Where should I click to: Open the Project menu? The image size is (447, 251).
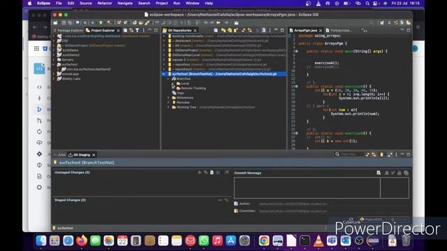pyautogui.click(x=161, y=3)
